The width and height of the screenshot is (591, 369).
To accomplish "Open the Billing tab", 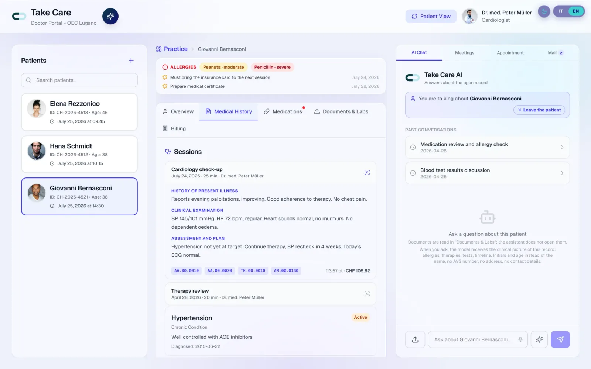I will point(174,128).
